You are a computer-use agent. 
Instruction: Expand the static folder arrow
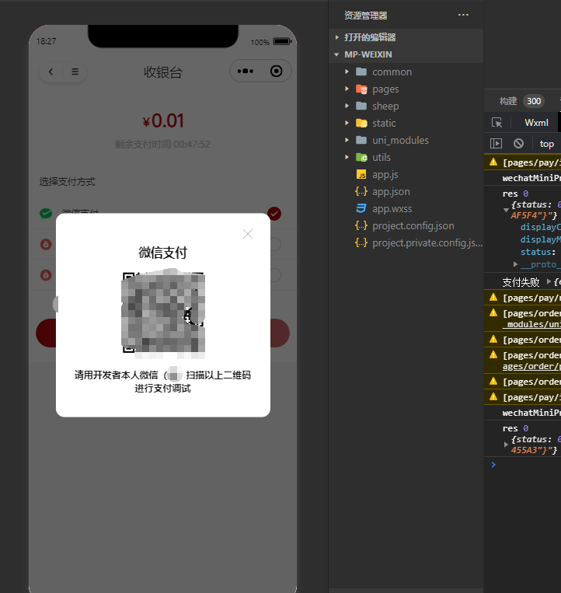(347, 123)
